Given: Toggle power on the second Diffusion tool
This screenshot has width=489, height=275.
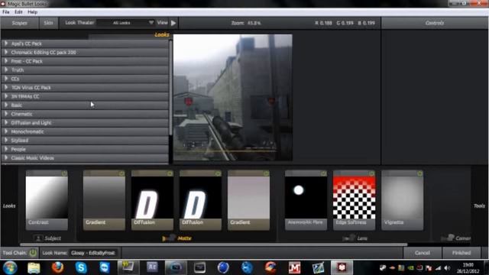Looking at the screenshot, I should click(x=218, y=173).
